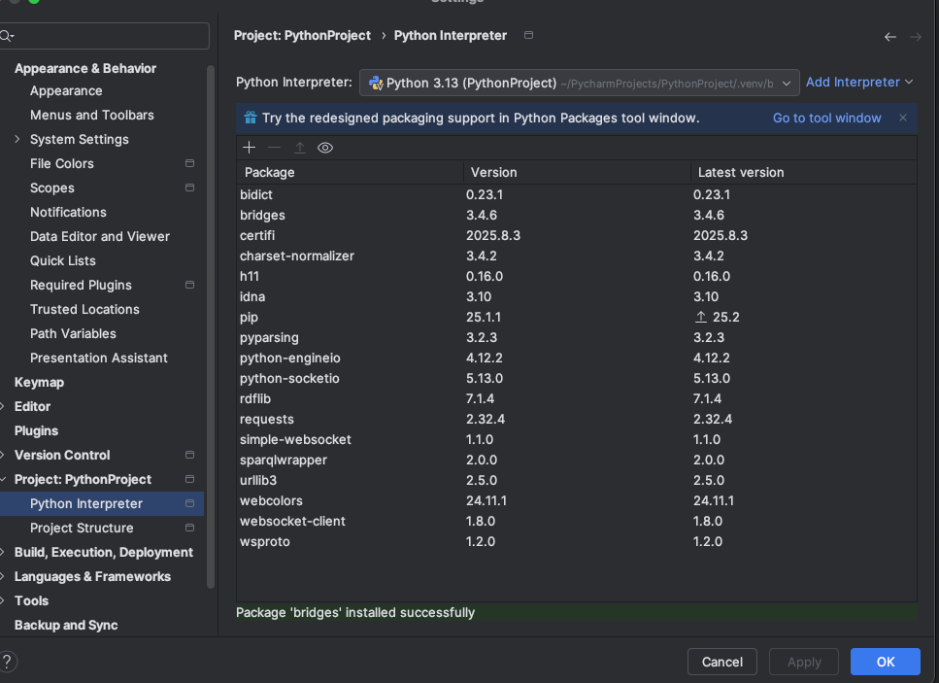Click the Apply button
Screen dimensions: 939x683
click(x=804, y=662)
